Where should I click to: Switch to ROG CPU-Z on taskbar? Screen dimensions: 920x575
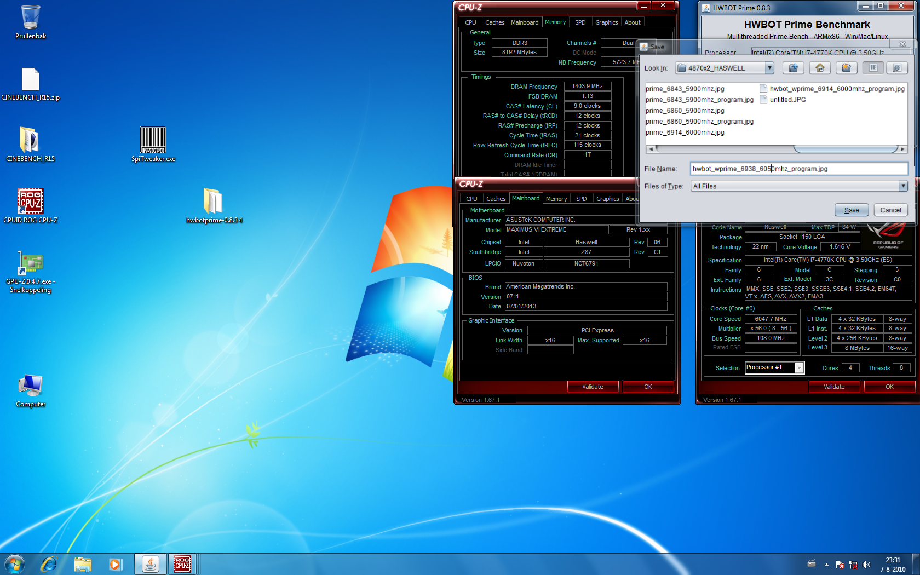point(182,564)
